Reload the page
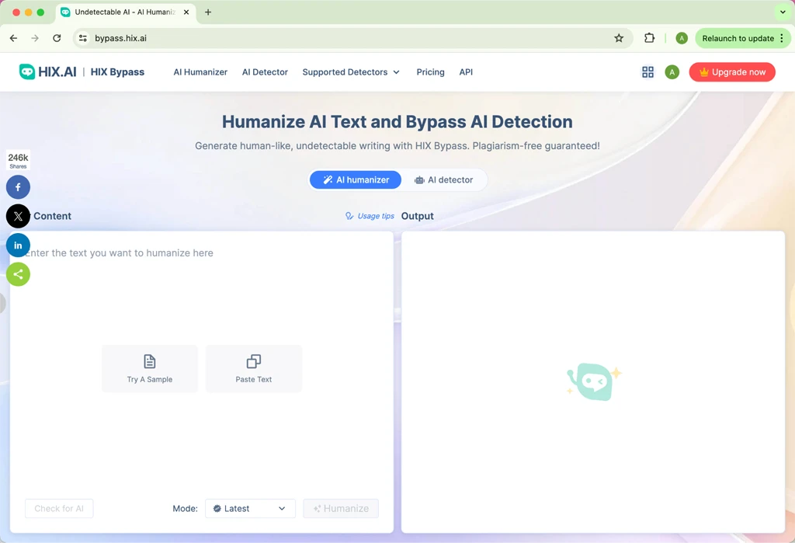Viewport: 795px width, 543px height. click(57, 38)
